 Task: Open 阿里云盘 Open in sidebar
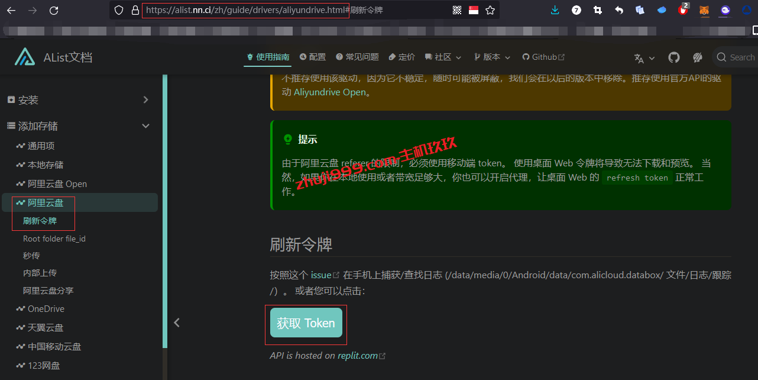point(51,183)
